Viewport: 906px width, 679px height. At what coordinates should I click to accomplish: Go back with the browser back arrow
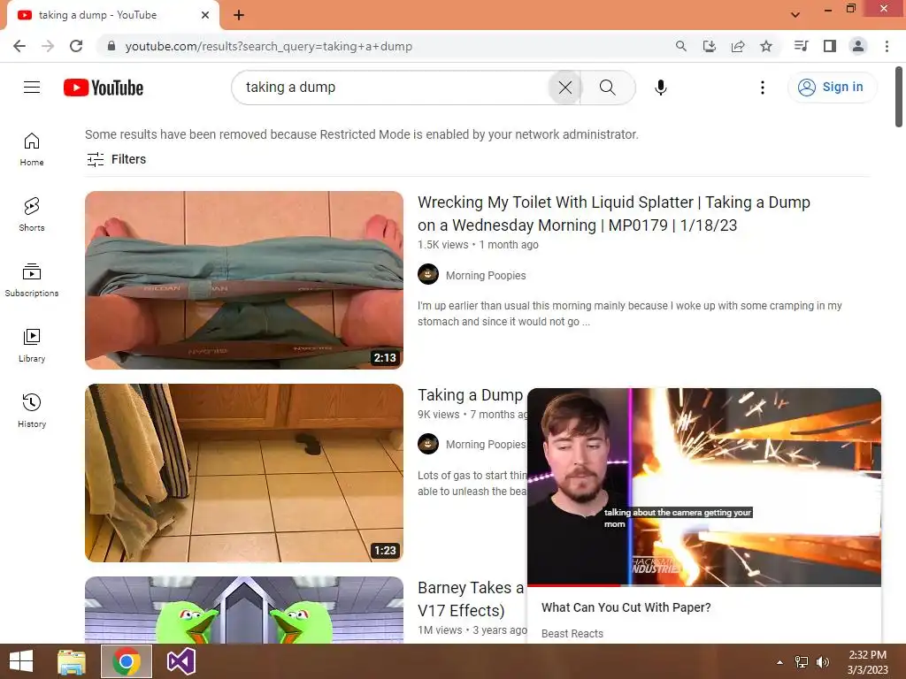(19, 46)
